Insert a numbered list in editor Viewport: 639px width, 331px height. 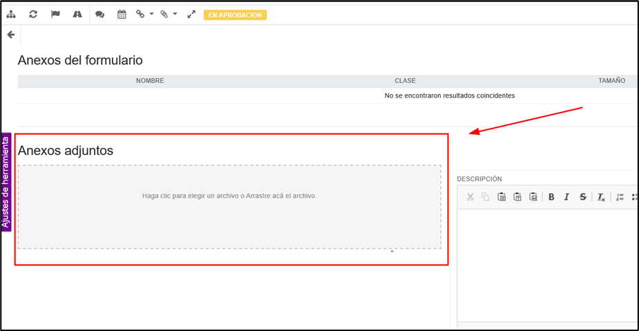click(x=620, y=197)
